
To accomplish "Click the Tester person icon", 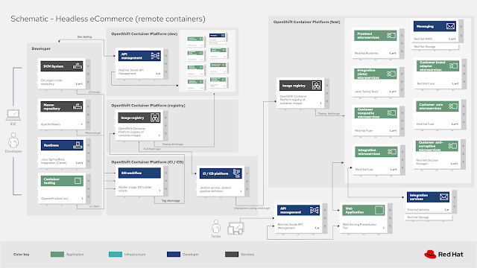I will point(216,226).
